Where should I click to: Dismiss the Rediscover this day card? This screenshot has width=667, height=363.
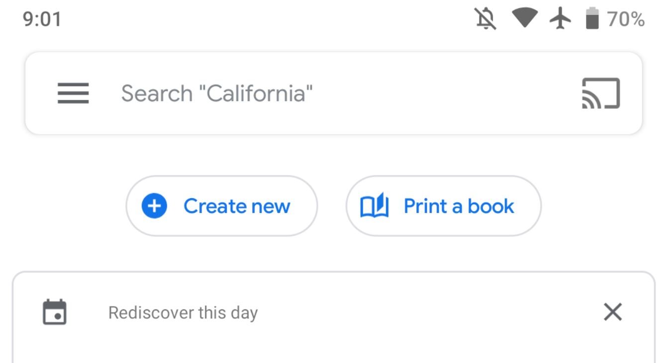tap(612, 312)
